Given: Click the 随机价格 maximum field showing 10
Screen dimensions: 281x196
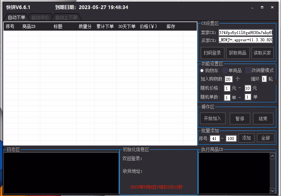Looking at the screenshot, I should tap(248, 88).
